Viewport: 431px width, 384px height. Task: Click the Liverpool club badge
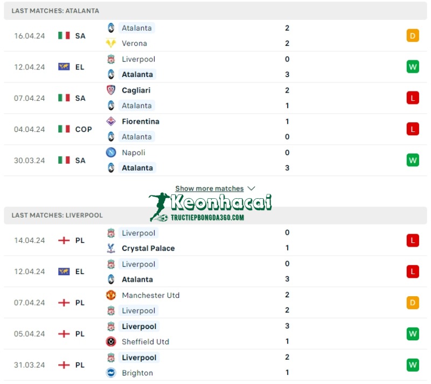pyautogui.click(x=112, y=59)
